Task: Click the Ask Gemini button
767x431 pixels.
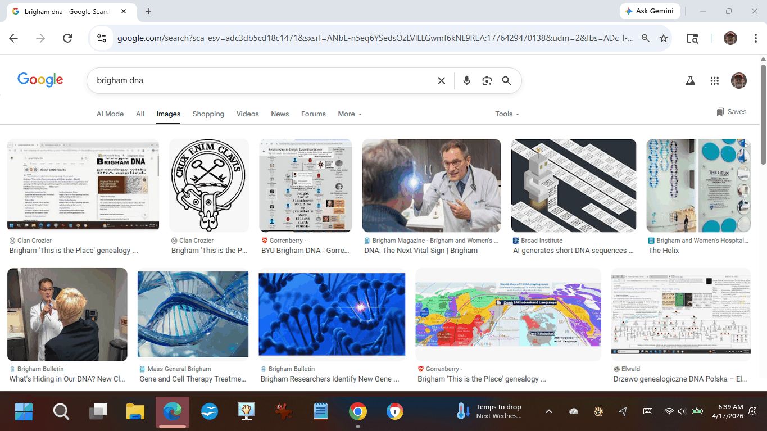Action: [650, 11]
